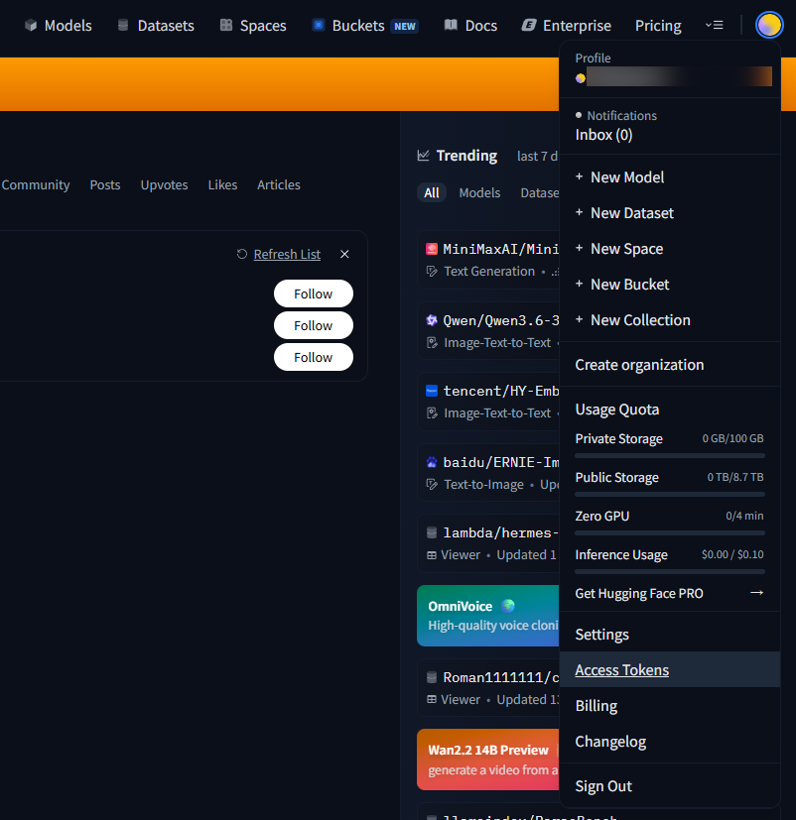
Task: Click the Datasets icon in the navbar
Action: (123, 26)
